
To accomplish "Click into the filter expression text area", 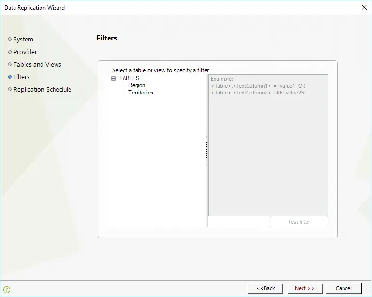I will coord(268,145).
